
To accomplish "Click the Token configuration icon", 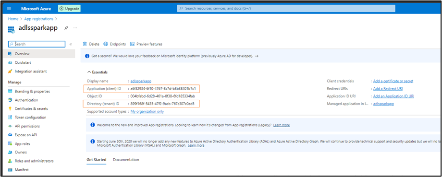I will [10, 118].
